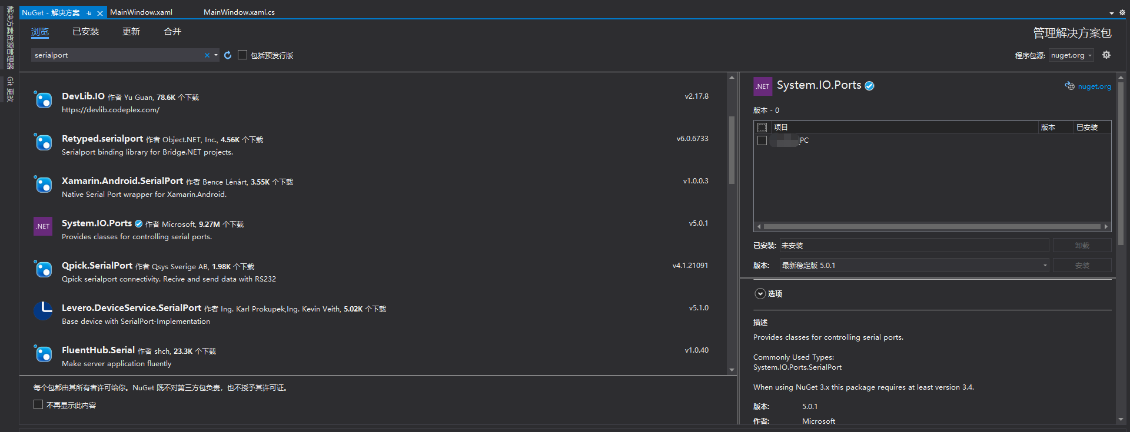
Task: Expand the options section
Action: (760, 293)
